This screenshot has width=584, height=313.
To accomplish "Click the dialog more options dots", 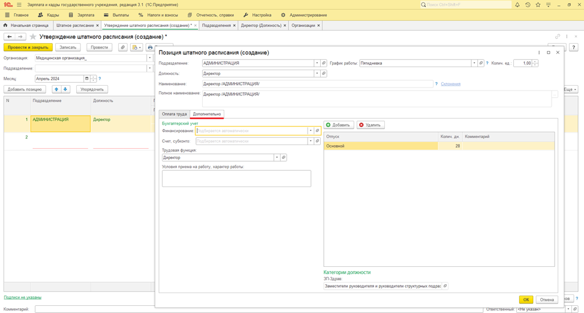I will click(539, 53).
